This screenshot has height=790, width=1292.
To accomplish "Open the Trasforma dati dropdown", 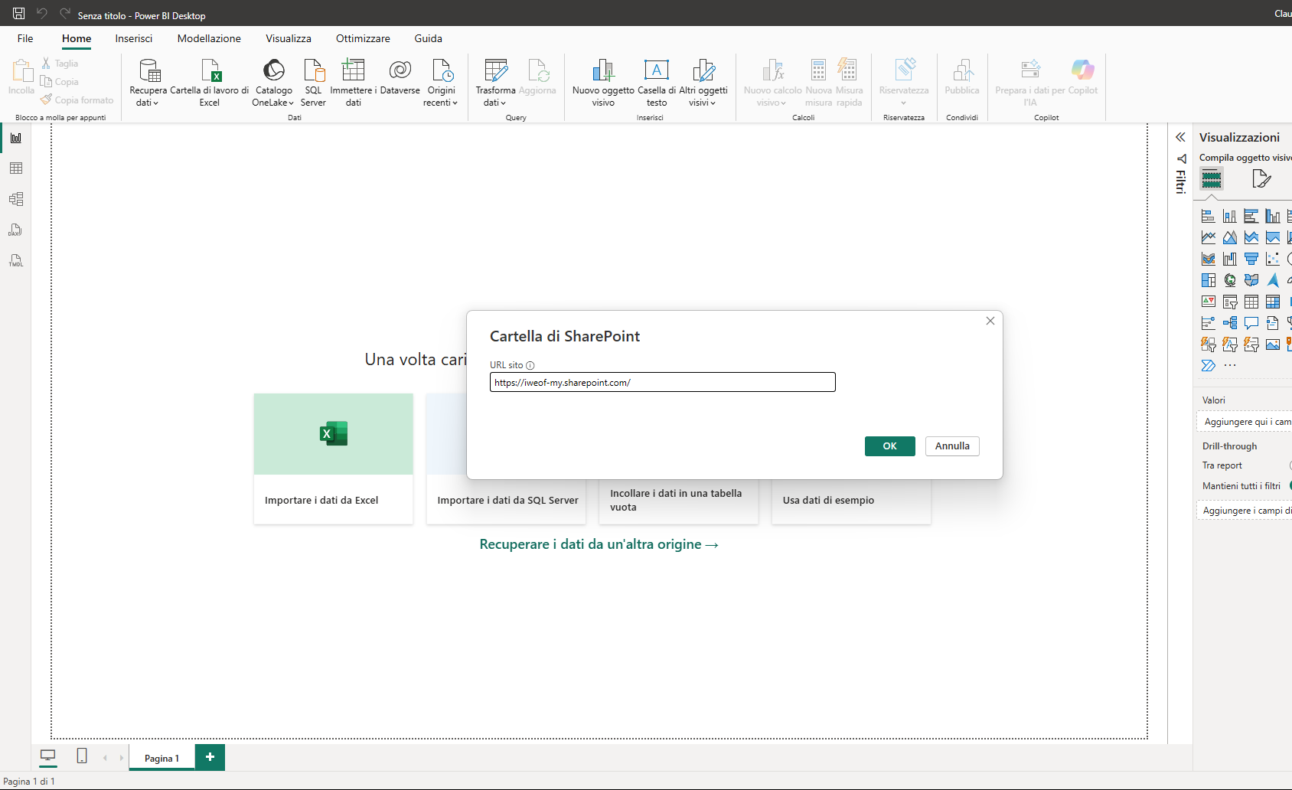I will [495, 83].
